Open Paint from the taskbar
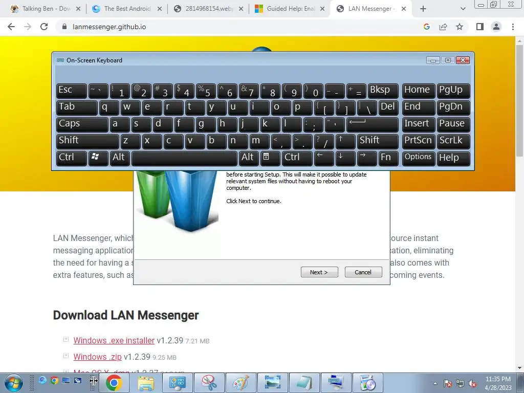This screenshot has height=393, width=524. click(241, 383)
